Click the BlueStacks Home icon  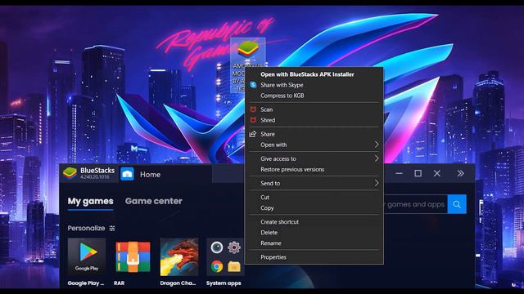point(127,174)
